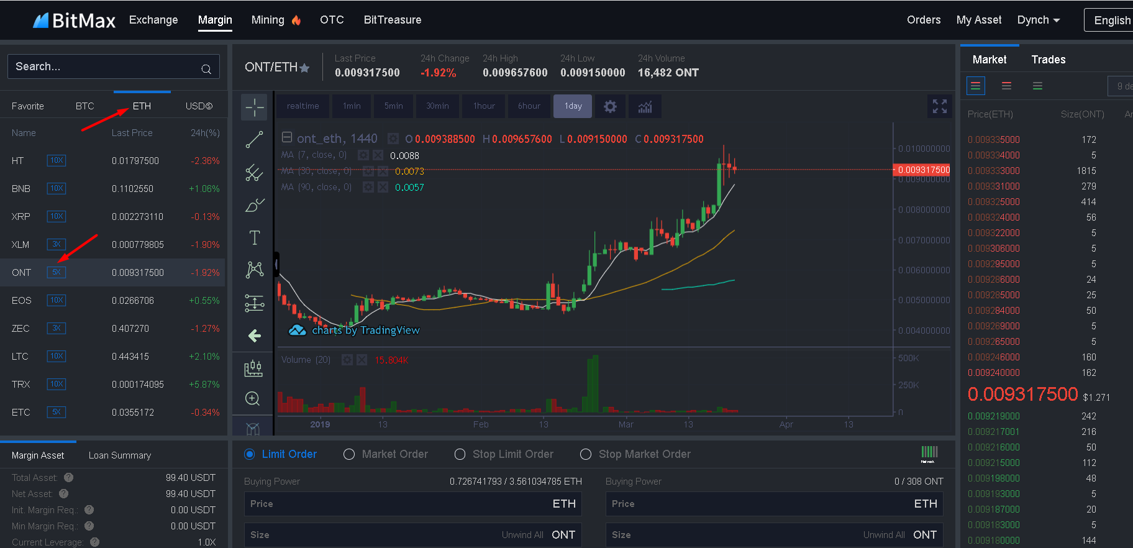Click the bid price 0.009219000
The height and width of the screenshot is (548, 1133).
(x=994, y=416)
